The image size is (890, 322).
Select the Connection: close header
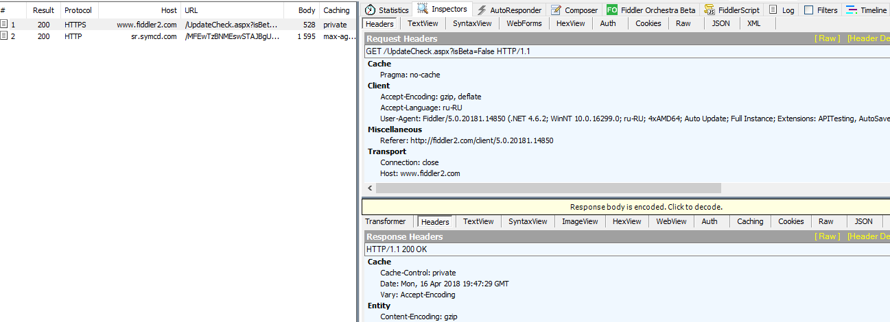tap(410, 162)
